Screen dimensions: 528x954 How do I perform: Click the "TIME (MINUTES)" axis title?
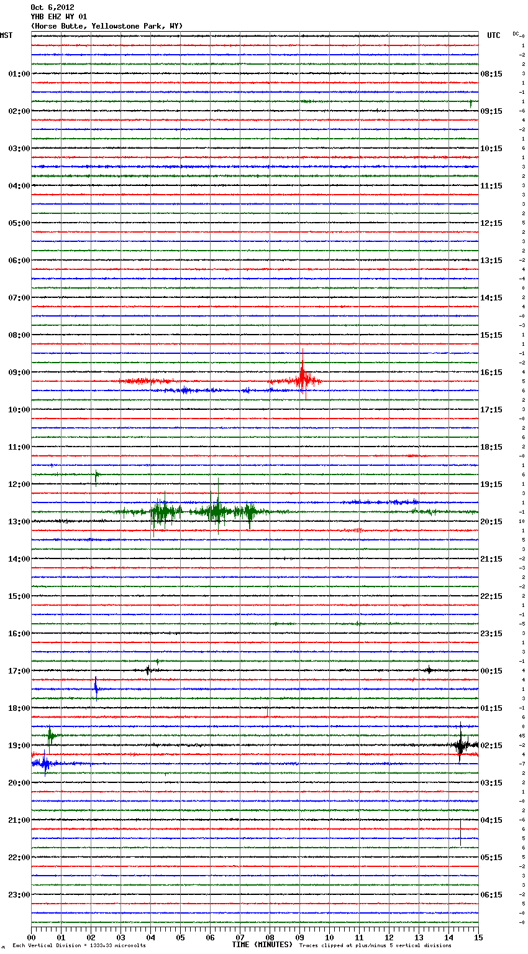[x=262, y=945]
